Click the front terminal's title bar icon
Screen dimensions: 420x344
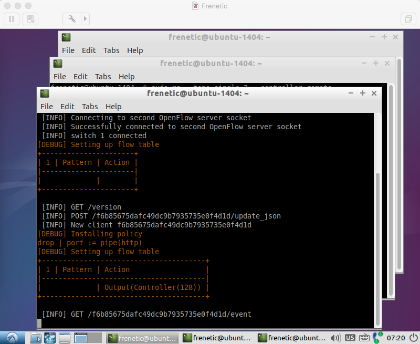pyautogui.click(x=45, y=93)
